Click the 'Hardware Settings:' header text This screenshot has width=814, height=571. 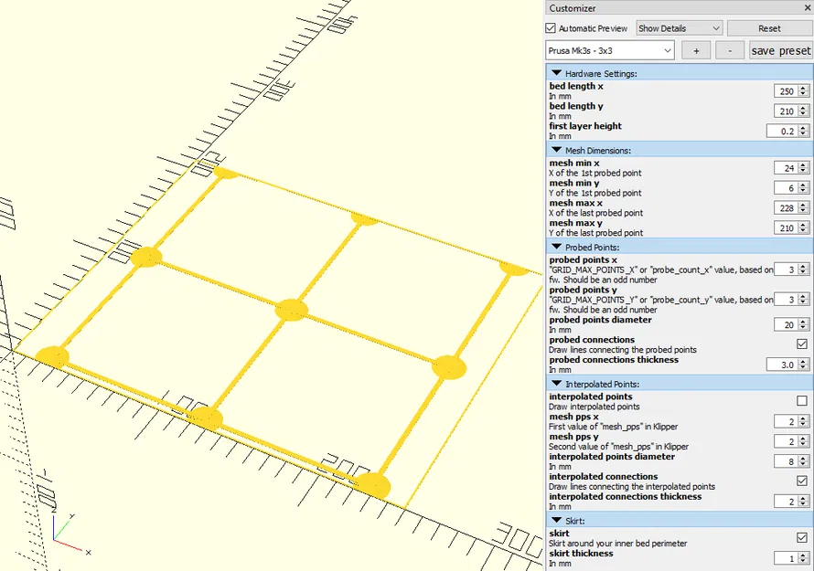coord(601,74)
